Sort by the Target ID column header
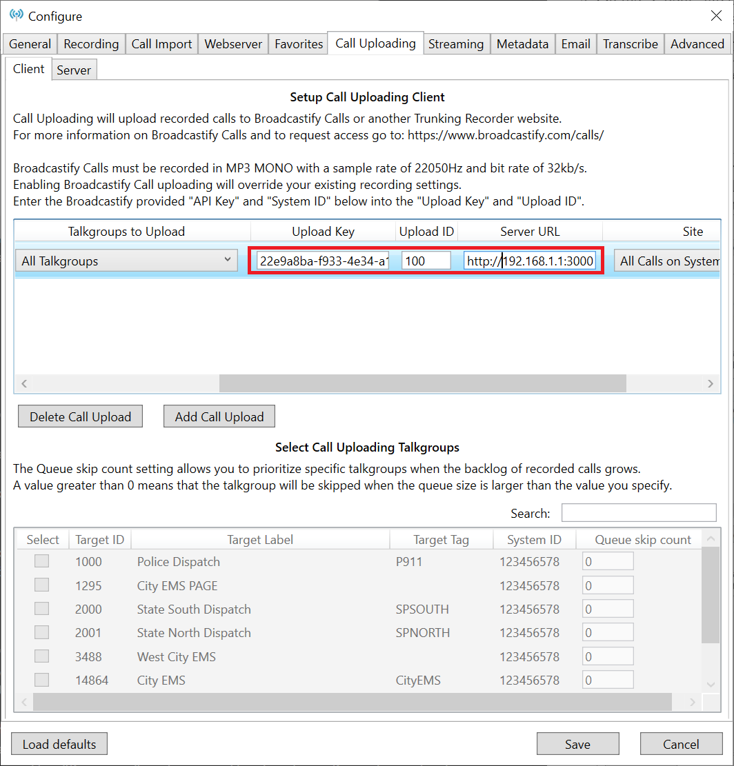 100,539
